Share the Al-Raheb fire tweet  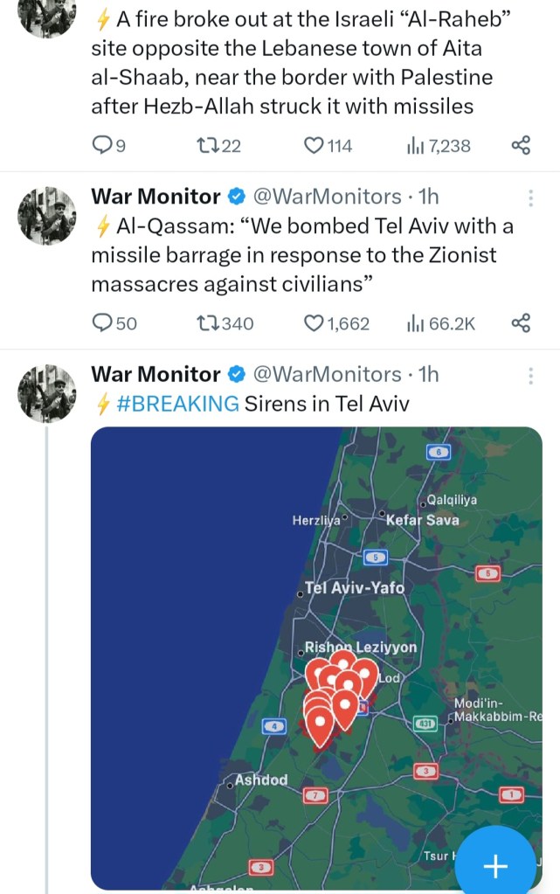(x=521, y=146)
